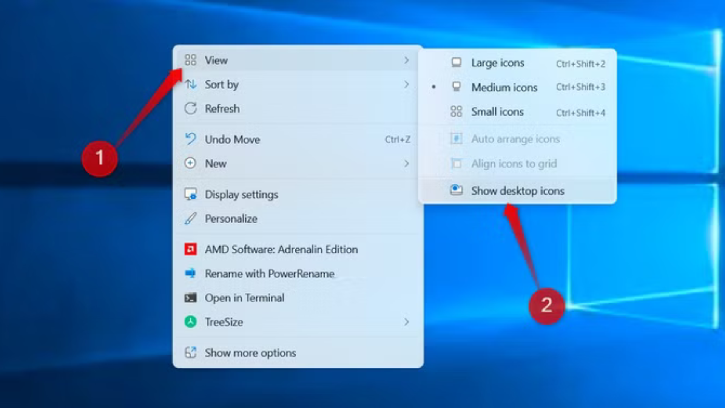The image size is (725, 408).
Task: Select the Medium icons option
Action: 504,87
